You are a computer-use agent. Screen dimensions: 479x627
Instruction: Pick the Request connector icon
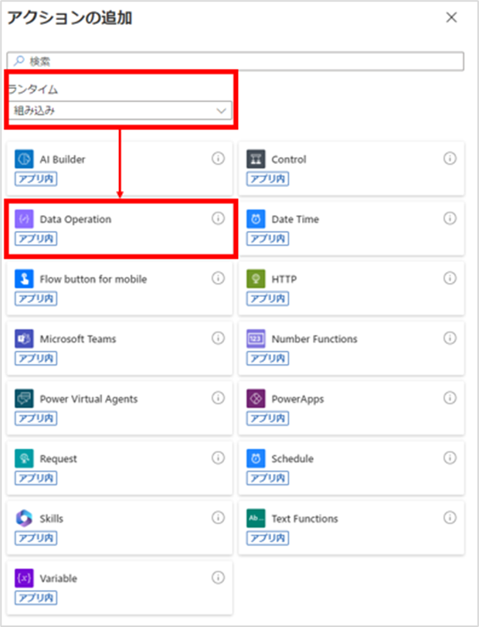(x=24, y=458)
